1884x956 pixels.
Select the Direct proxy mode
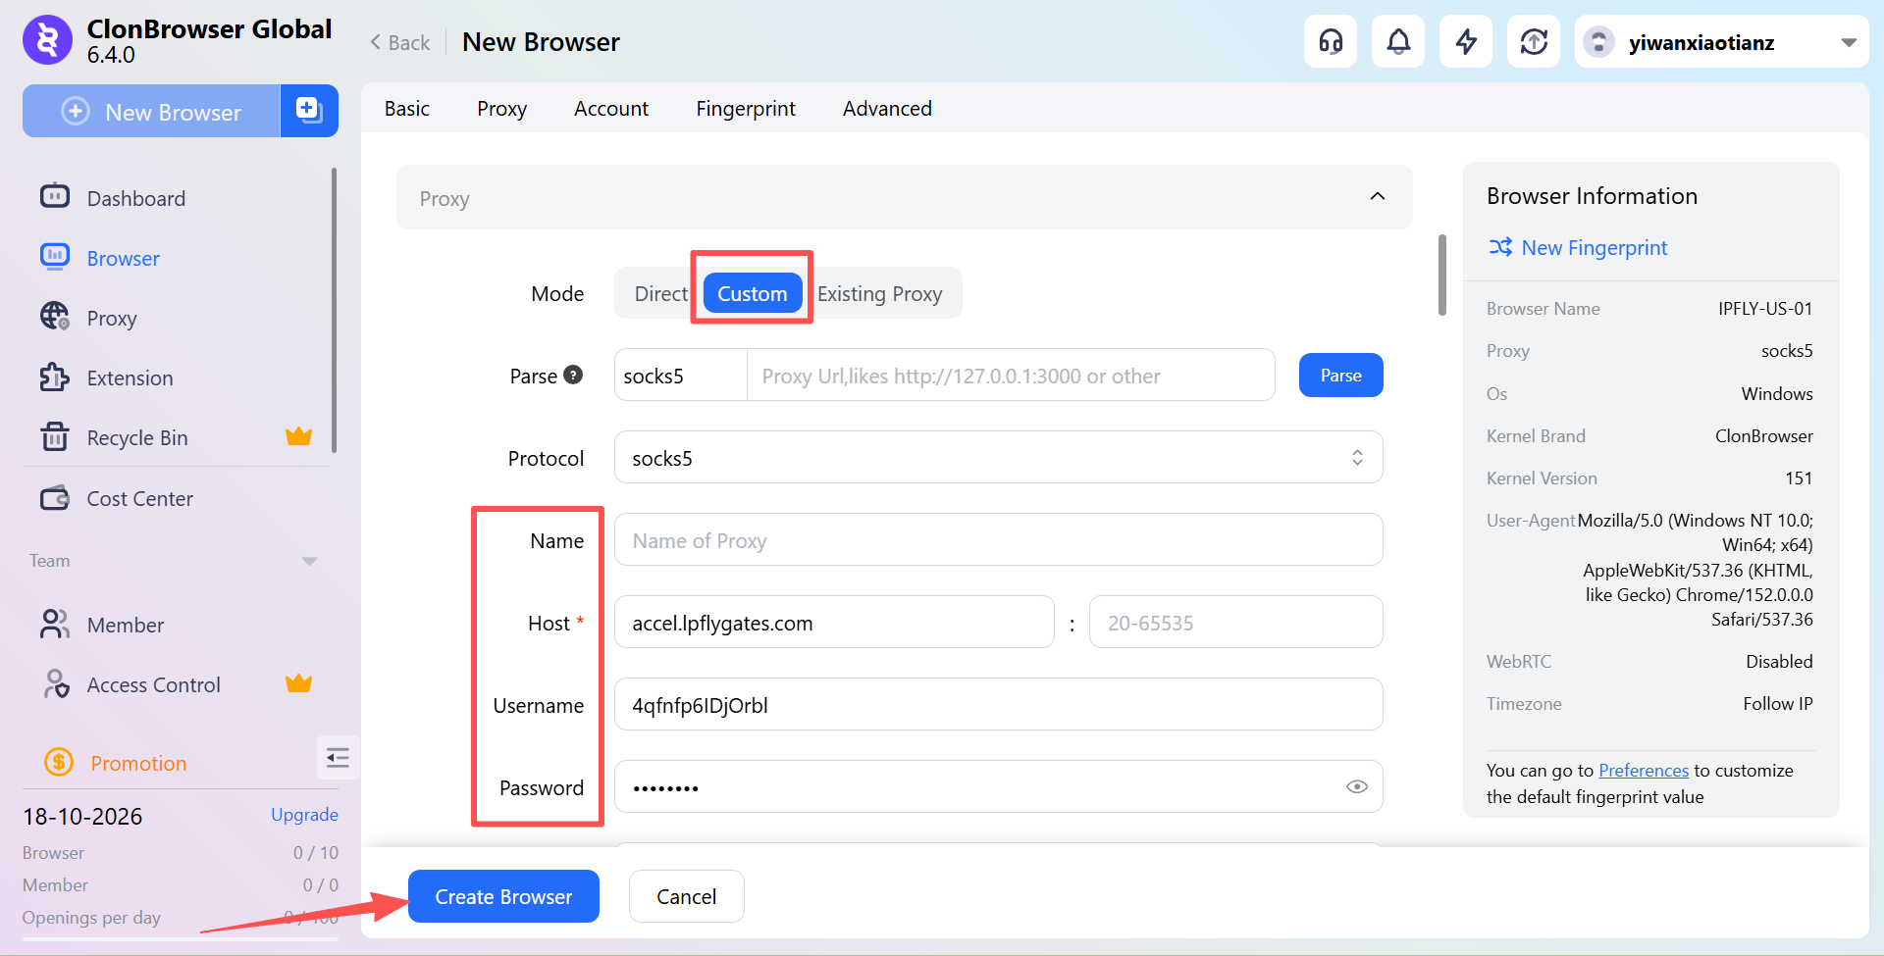pyautogui.click(x=660, y=293)
